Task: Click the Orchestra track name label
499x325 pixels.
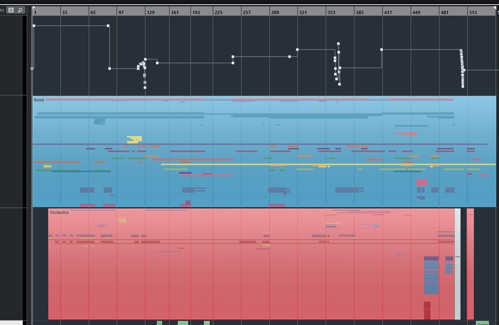Action: pos(60,212)
